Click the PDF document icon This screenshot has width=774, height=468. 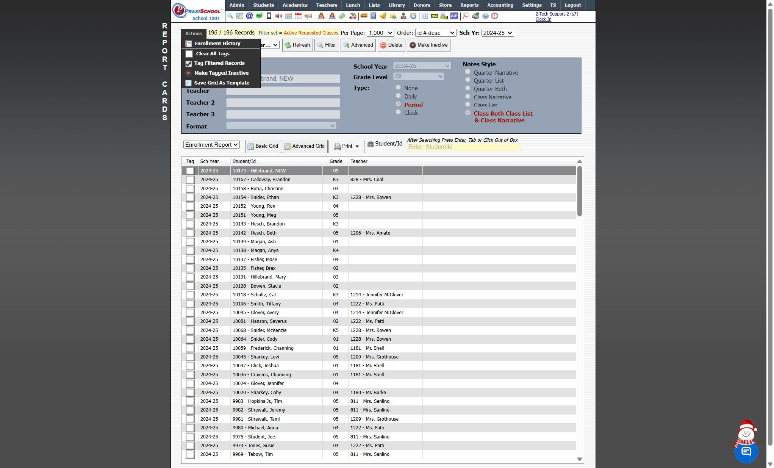point(466,16)
